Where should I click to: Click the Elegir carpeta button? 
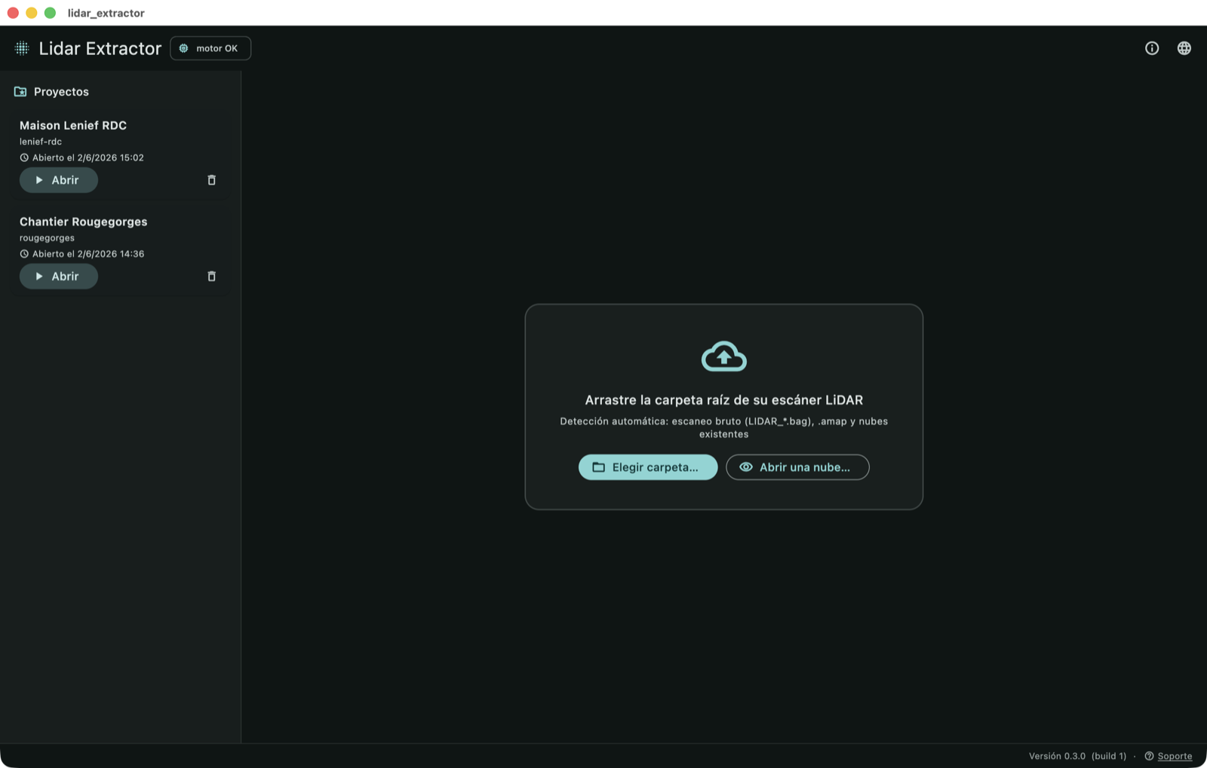pyautogui.click(x=648, y=467)
